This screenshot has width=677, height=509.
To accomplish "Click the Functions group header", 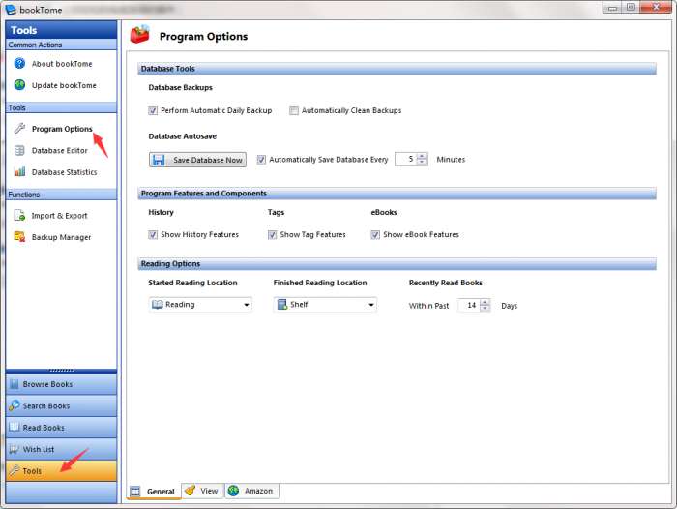I will pos(61,195).
